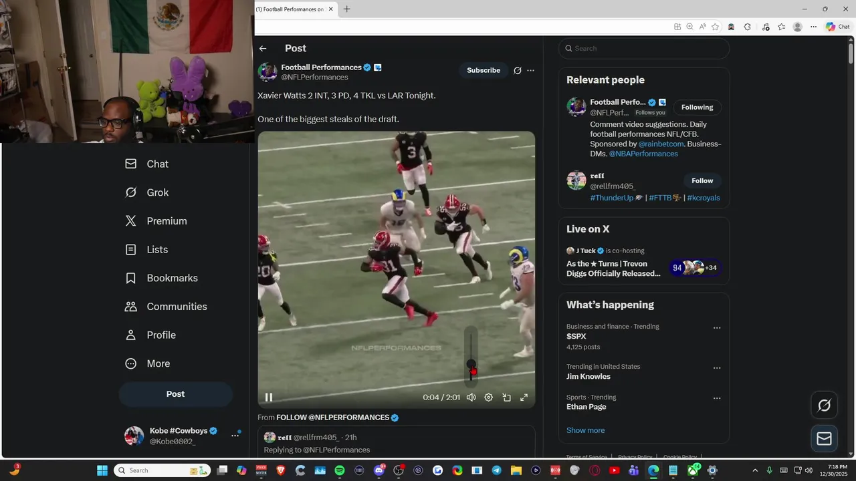
Task: Open the Ethan Page trending topic
Action: [586, 407]
